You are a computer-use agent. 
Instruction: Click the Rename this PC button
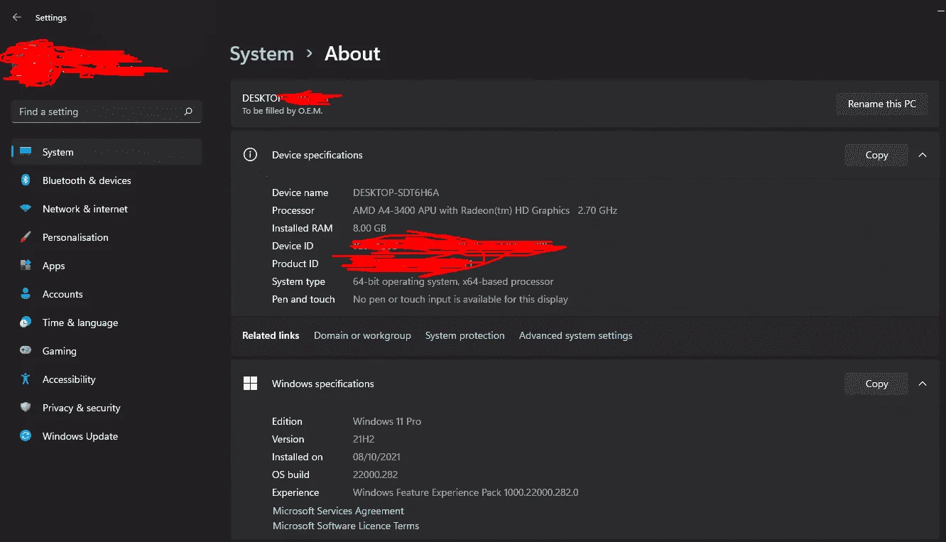click(x=882, y=104)
